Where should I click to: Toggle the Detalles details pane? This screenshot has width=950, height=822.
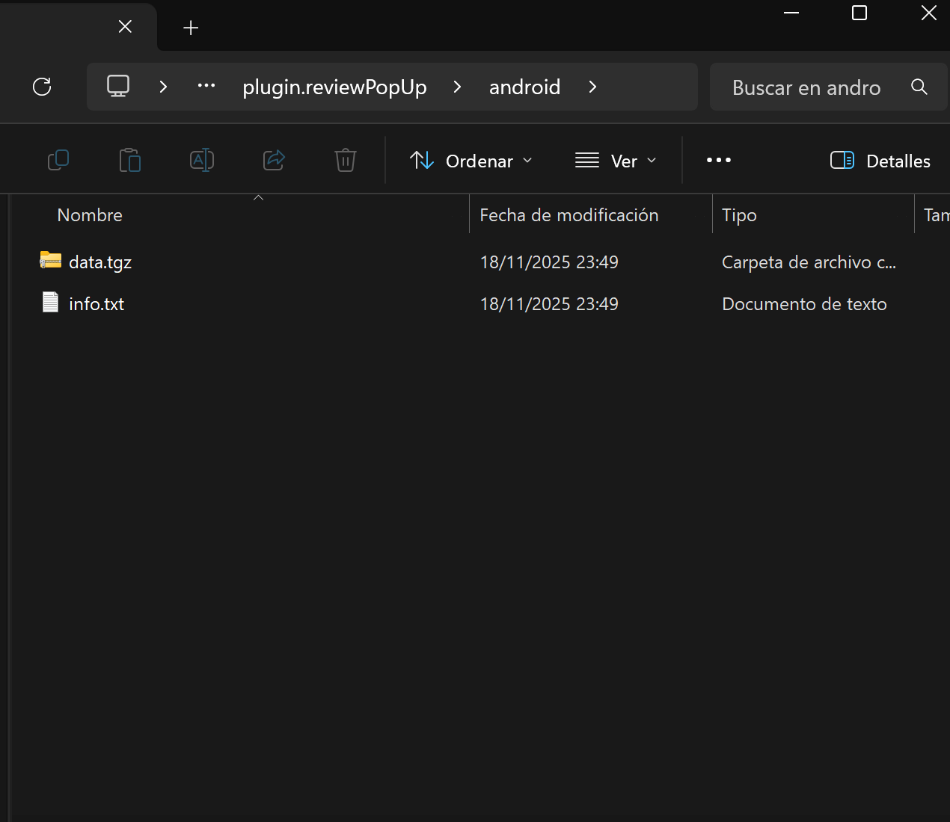click(880, 161)
